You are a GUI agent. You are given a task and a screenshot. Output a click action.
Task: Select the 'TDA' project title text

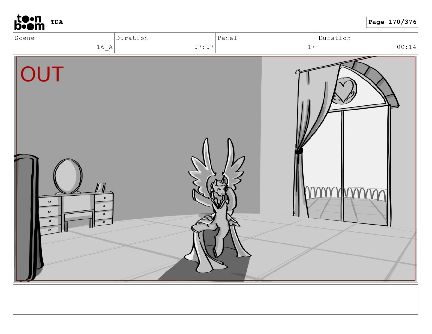tap(57, 22)
